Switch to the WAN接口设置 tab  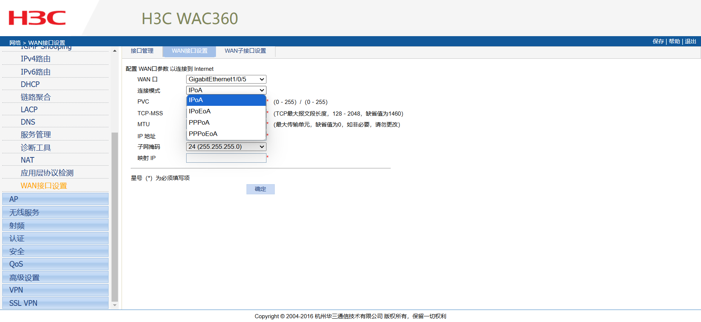click(190, 51)
